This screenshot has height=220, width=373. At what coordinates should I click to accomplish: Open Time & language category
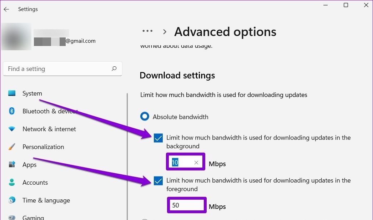coord(46,200)
